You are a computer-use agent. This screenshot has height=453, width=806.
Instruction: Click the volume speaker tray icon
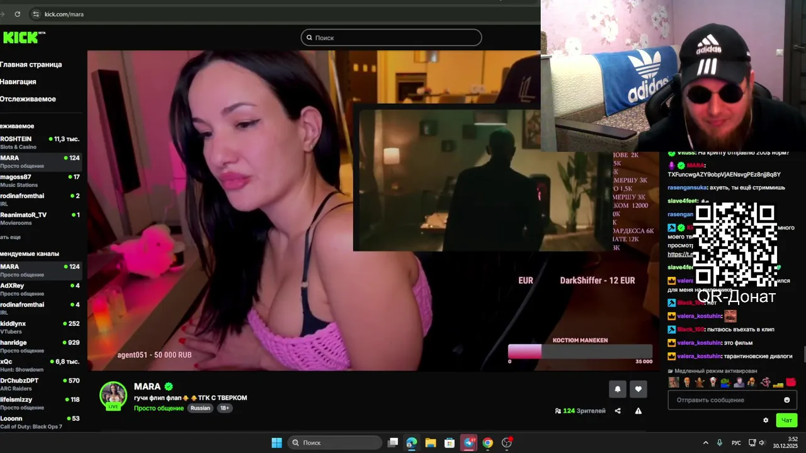click(761, 442)
